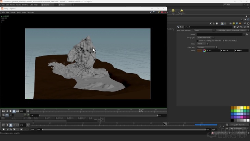The image size is (250, 141).
Task: Open Auto Update dropdown
Action: click(x=241, y=133)
